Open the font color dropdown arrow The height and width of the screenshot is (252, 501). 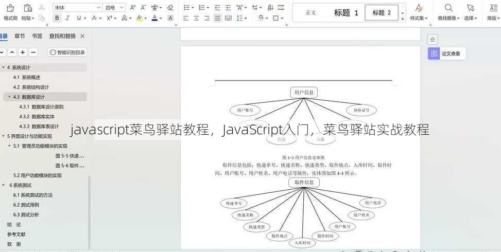[x=161, y=19]
